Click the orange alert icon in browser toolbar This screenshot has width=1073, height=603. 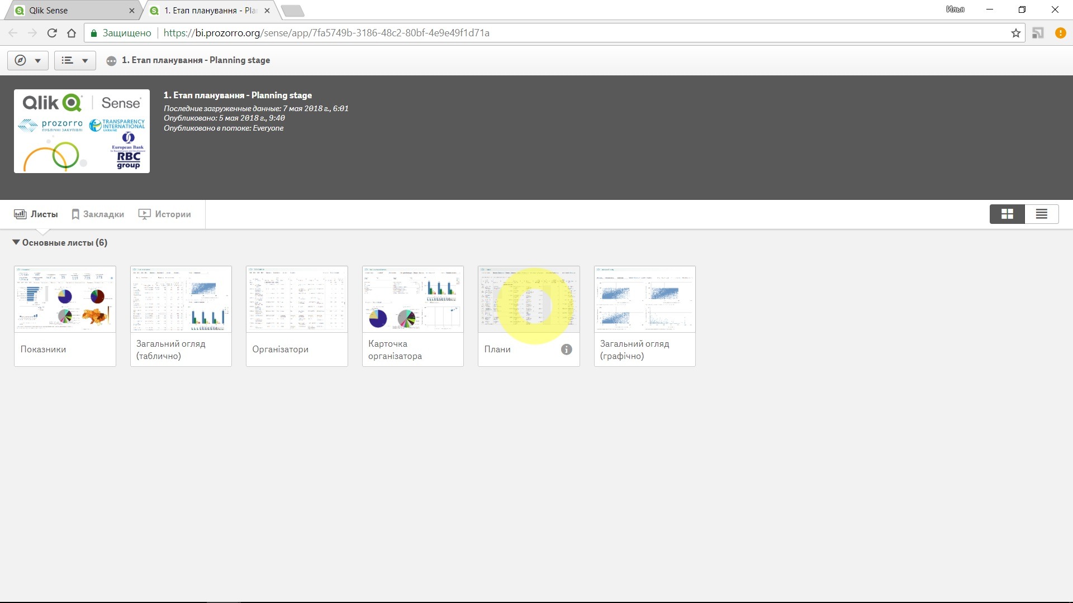(1060, 33)
